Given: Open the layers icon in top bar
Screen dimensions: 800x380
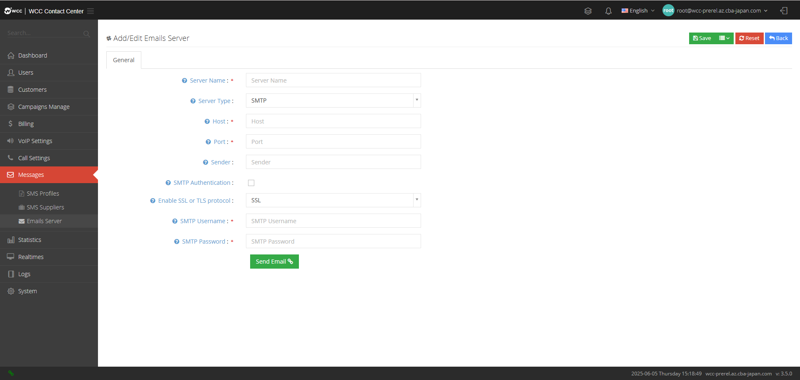Looking at the screenshot, I should pyautogui.click(x=588, y=11).
